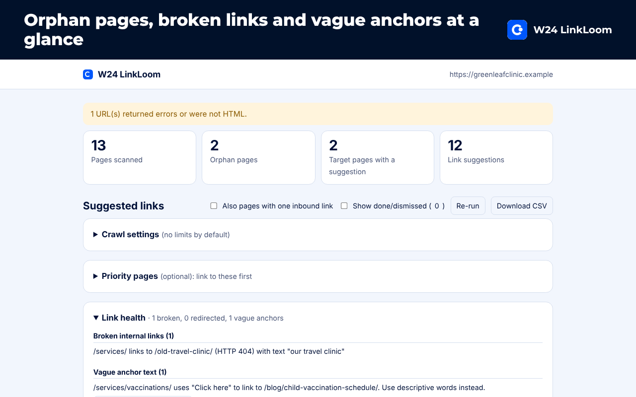Select the 'Target pages with a suggestion' card
Image resolution: width=636 pixels, height=397 pixels.
(x=378, y=157)
